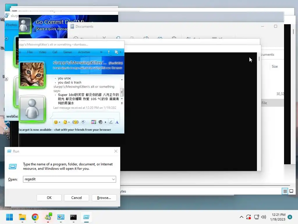
Task: Open File Explorer from the taskbar
Action: [22, 217]
